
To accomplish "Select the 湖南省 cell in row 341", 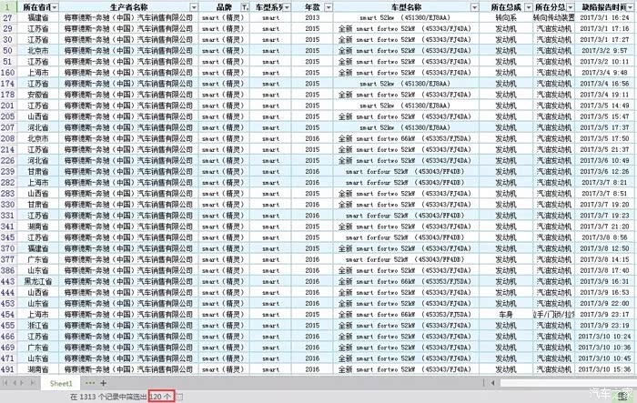I will pyautogui.click(x=38, y=227).
